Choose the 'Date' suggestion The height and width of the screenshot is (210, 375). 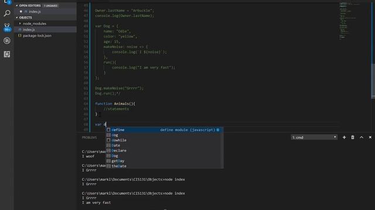(165, 145)
